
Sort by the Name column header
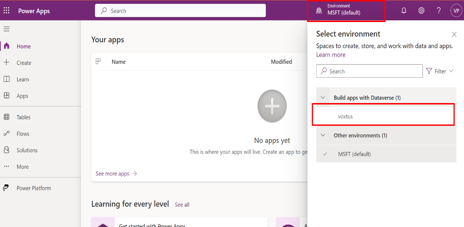[119, 62]
